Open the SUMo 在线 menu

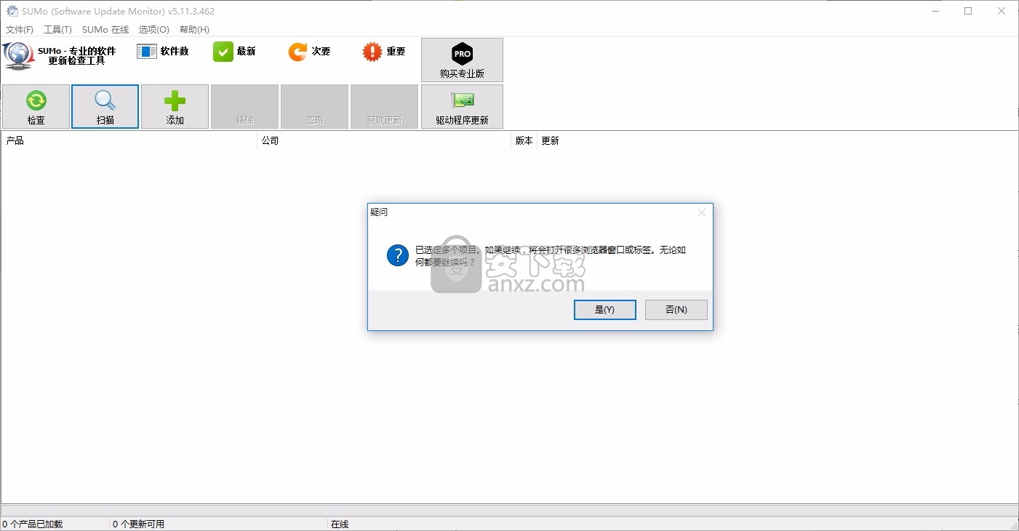[105, 30]
